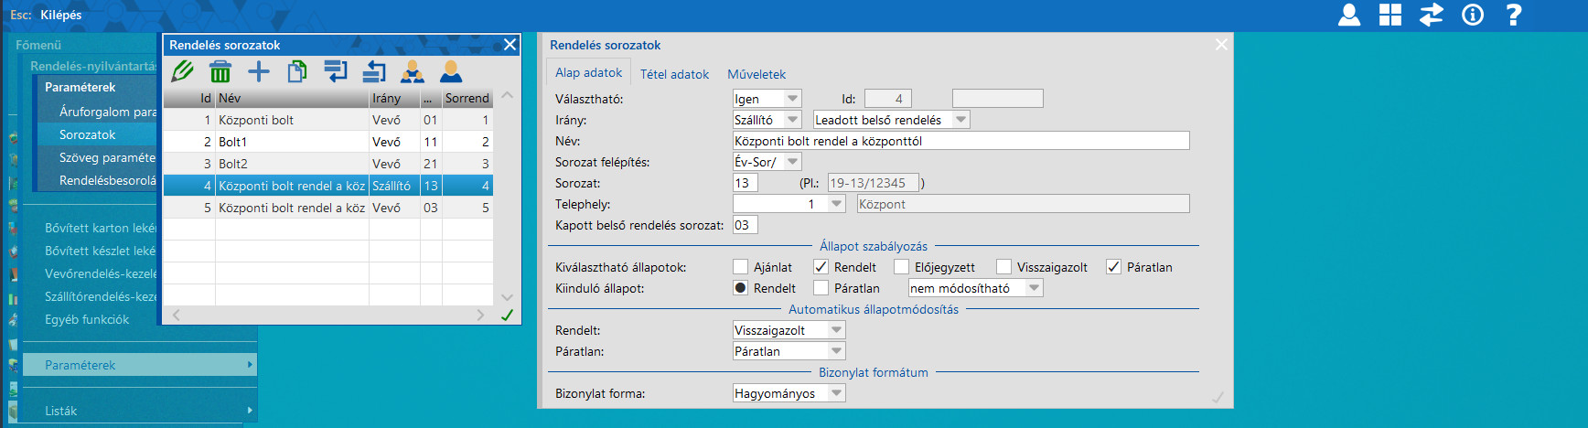1588x428 pixels.
Task: Open the info circle icon in top bar
Action: (x=1473, y=15)
